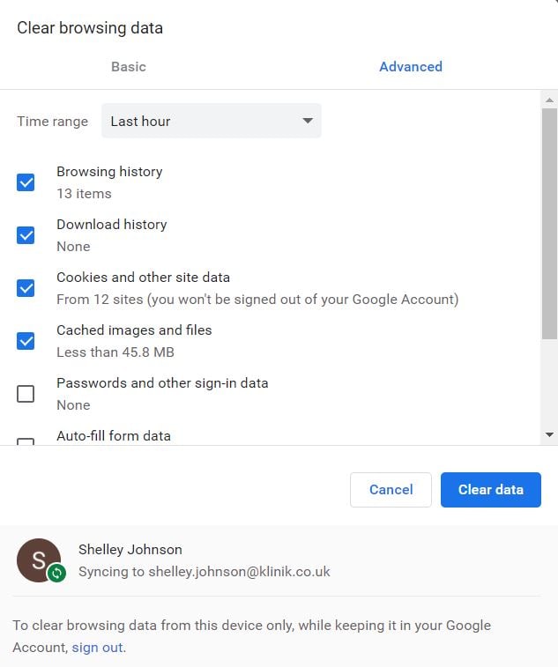558x667 pixels.
Task: Select the Advanced tab
Action: click(x=411, y=67)
